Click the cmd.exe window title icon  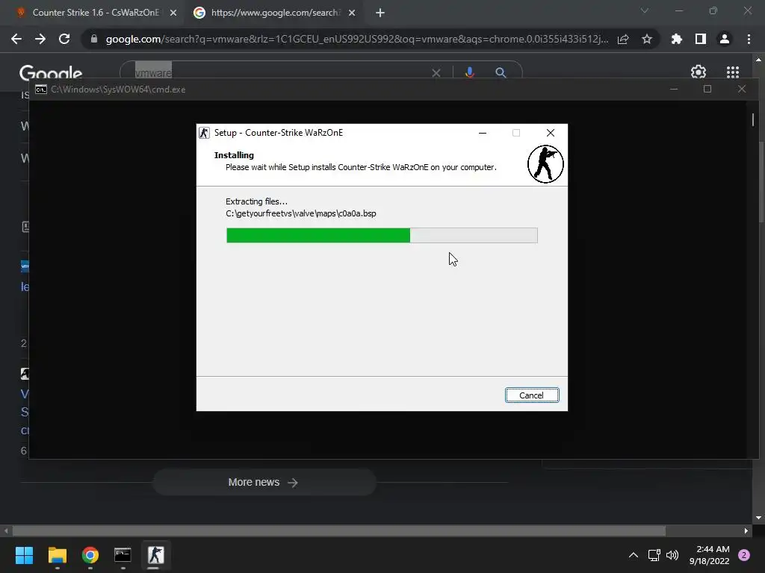(41, 90)
